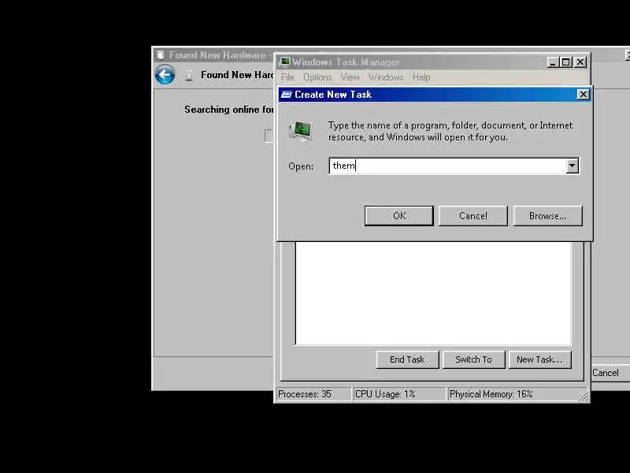Click the Found New Hardware title bar icon
Image resolution: width=630 pixels, height=473 pixels.
[x=161, y=54]
